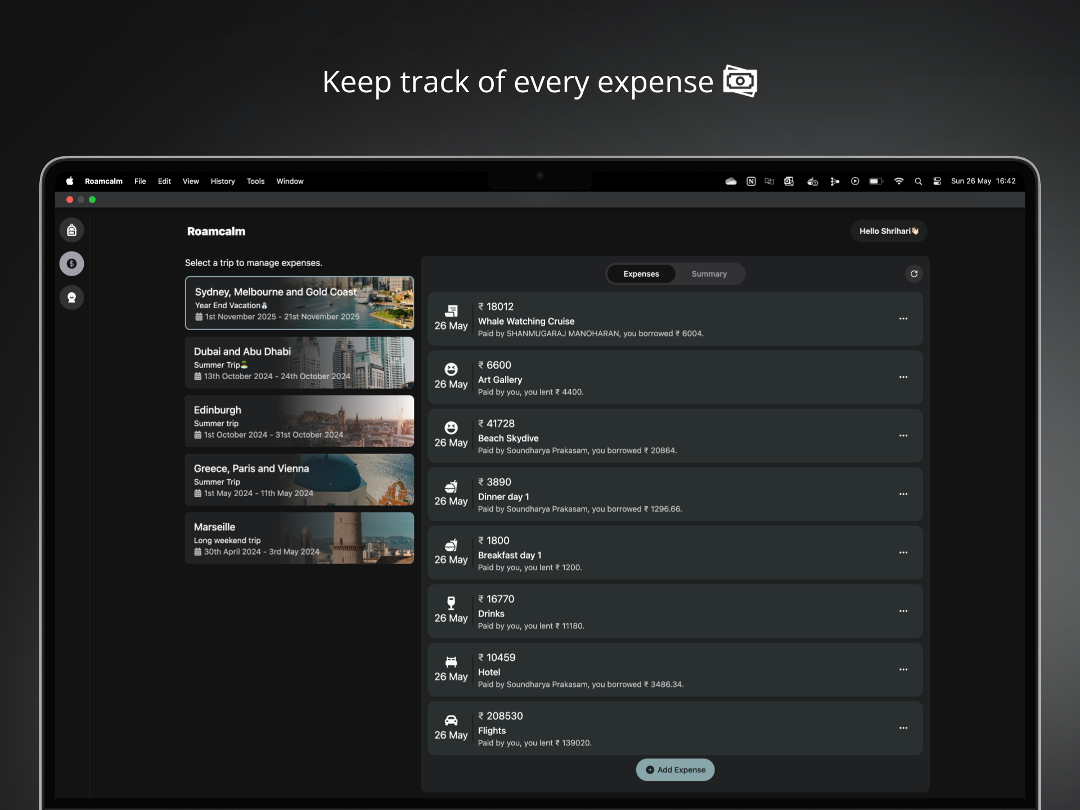Open the Roamcalm app menu
The height and width of the screenshot is (810, 1080).
pyautogui.click(x=103, y=181)
